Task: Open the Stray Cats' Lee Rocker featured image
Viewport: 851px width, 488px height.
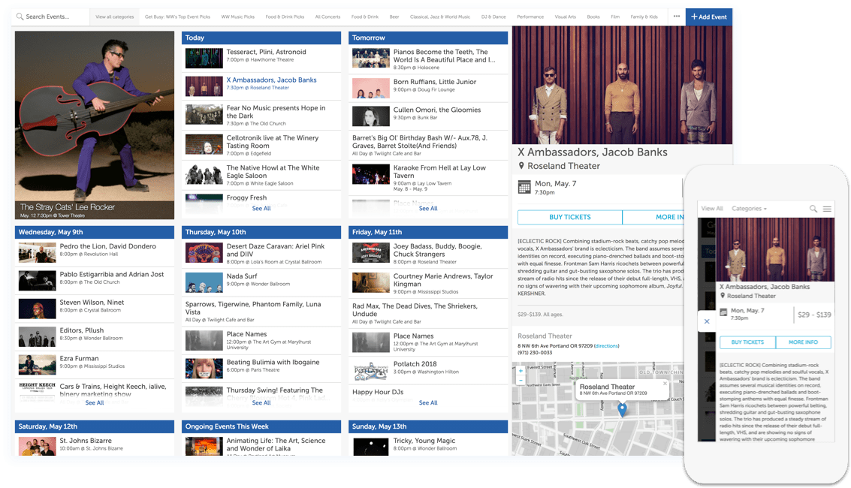Action: click(x=95, y=125)
